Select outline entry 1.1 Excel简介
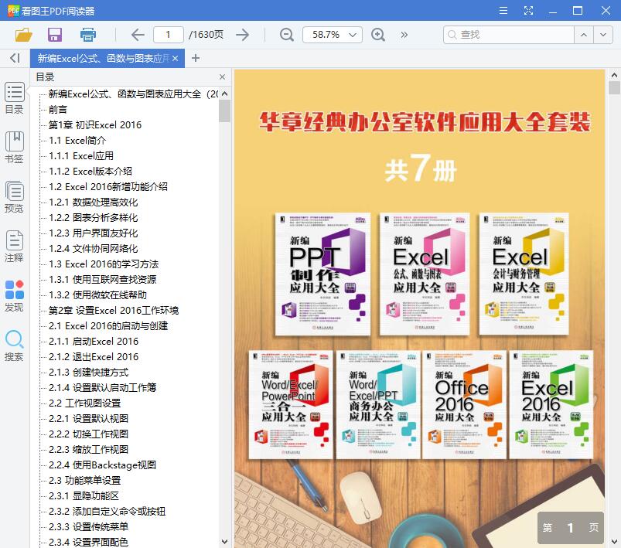The image size is (621, 548). 77,140
